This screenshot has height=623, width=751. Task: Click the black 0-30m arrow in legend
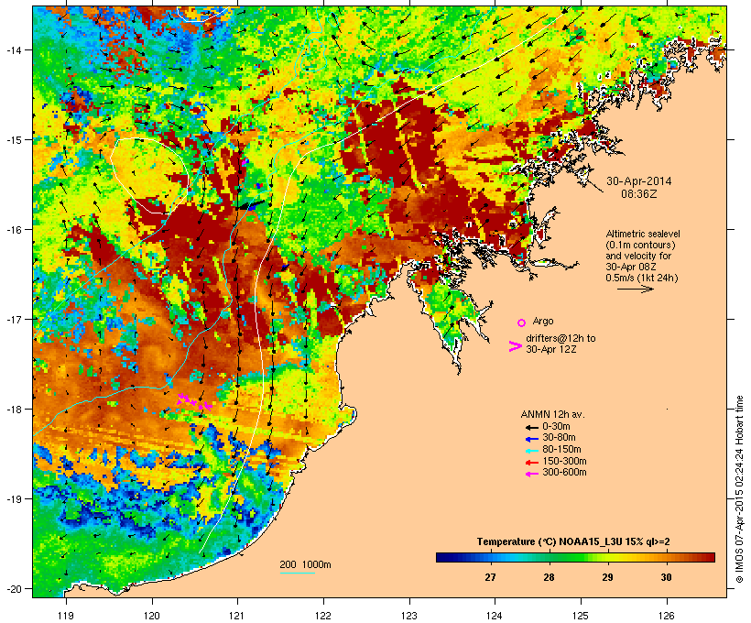pos(531,427)
